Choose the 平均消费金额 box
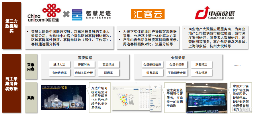The image size is (254, 114). [177, 73]
